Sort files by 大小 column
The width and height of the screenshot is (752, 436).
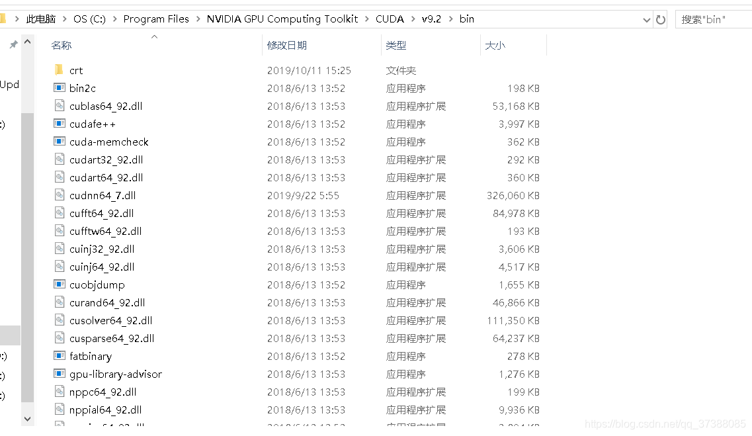coord(495,45)
